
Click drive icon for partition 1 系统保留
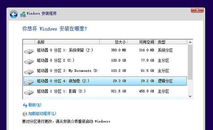[29, 51]
